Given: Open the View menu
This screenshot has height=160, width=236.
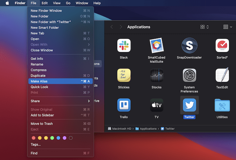Looking at the screenshot, I should [57, 3].
